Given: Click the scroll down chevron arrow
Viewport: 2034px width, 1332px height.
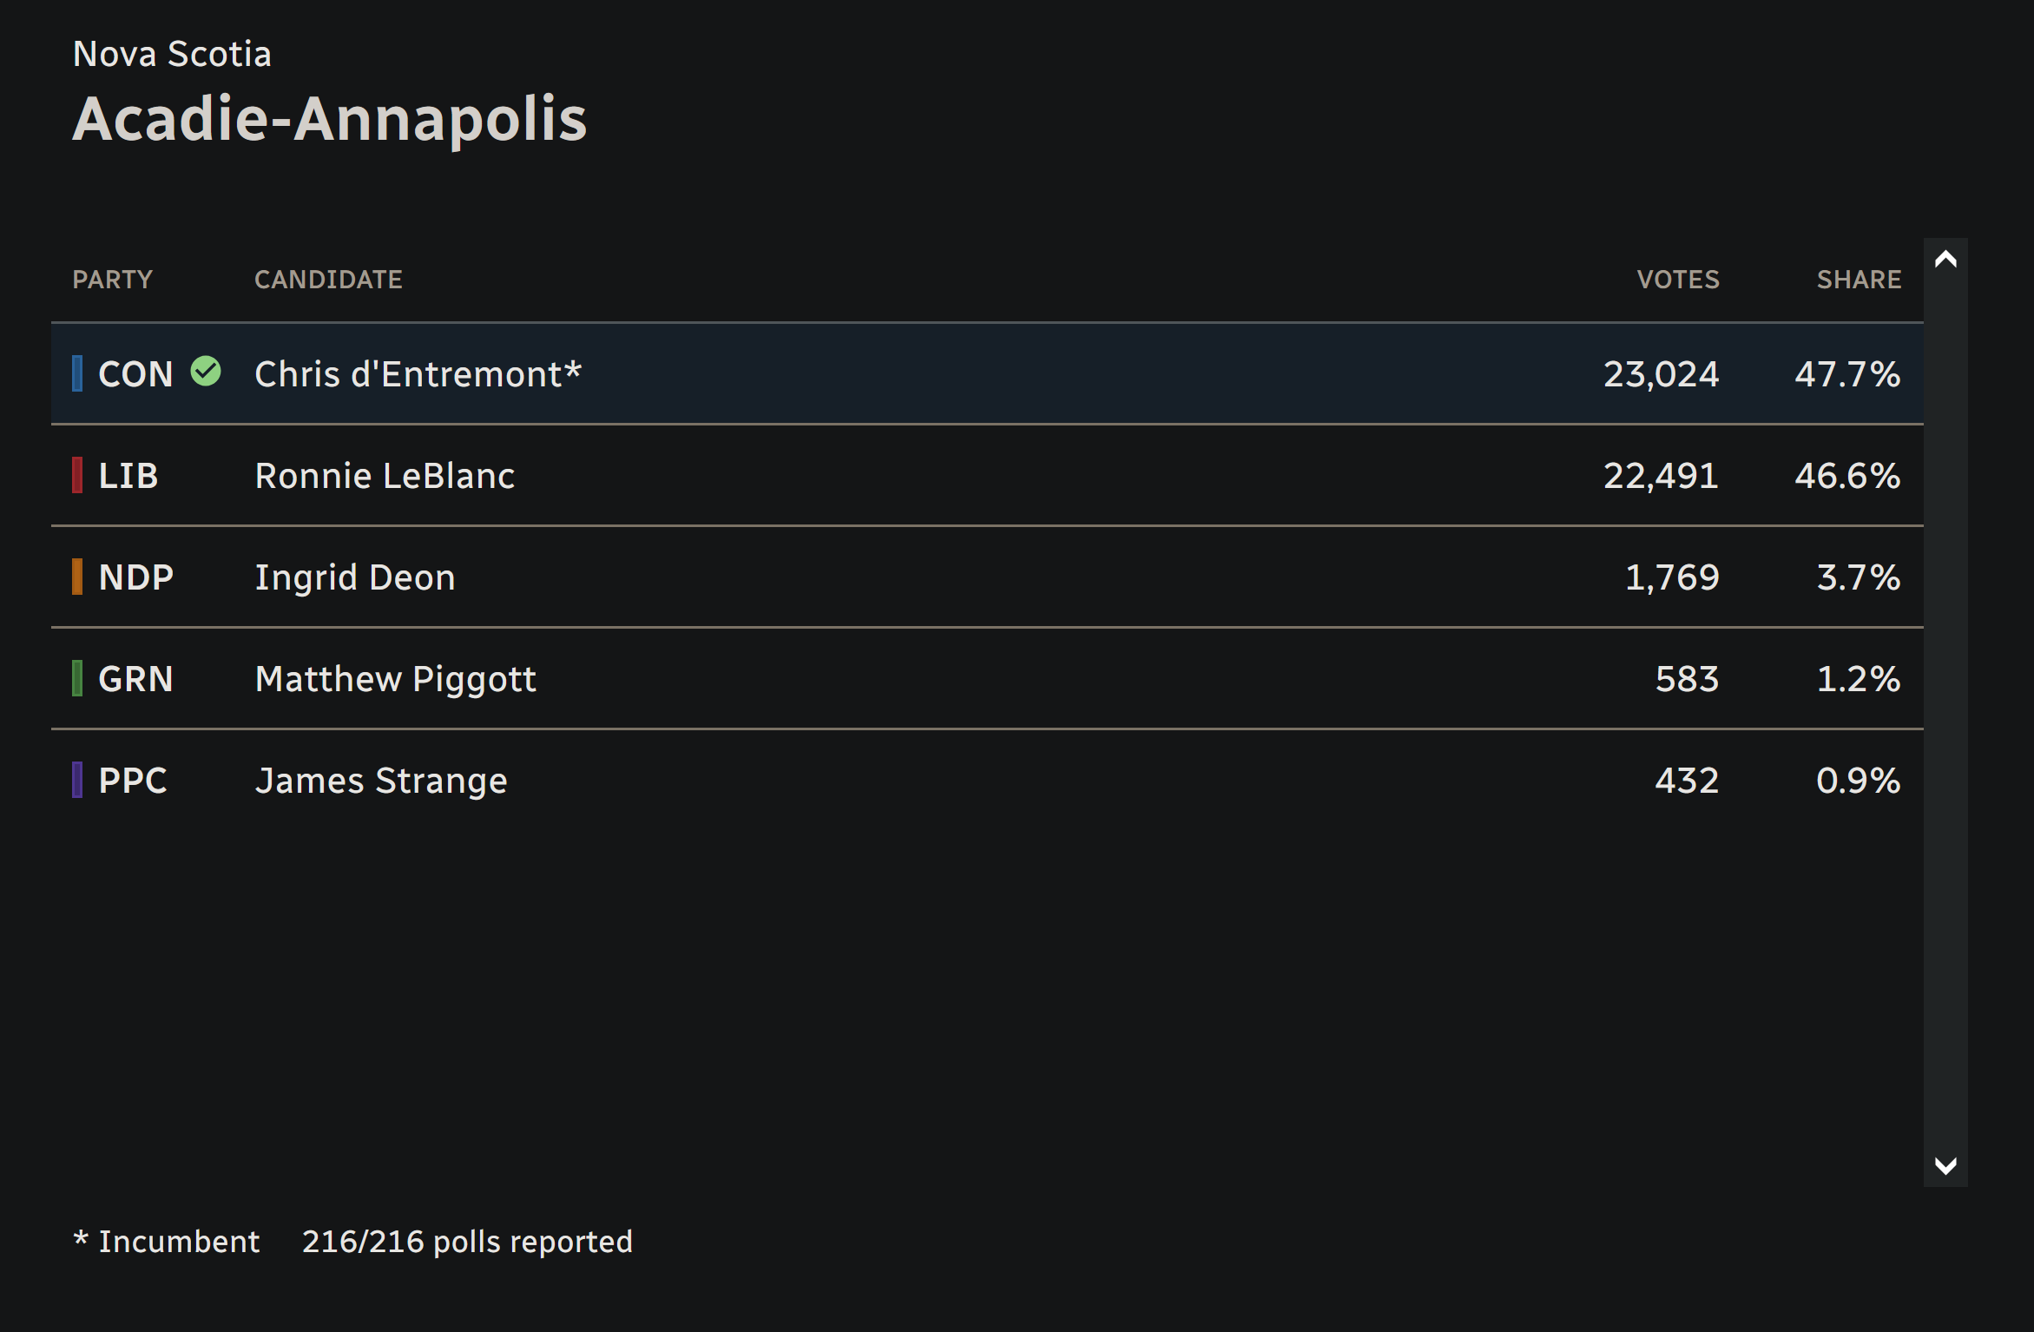Looking at the screenshot, I should (1945, 1165).
